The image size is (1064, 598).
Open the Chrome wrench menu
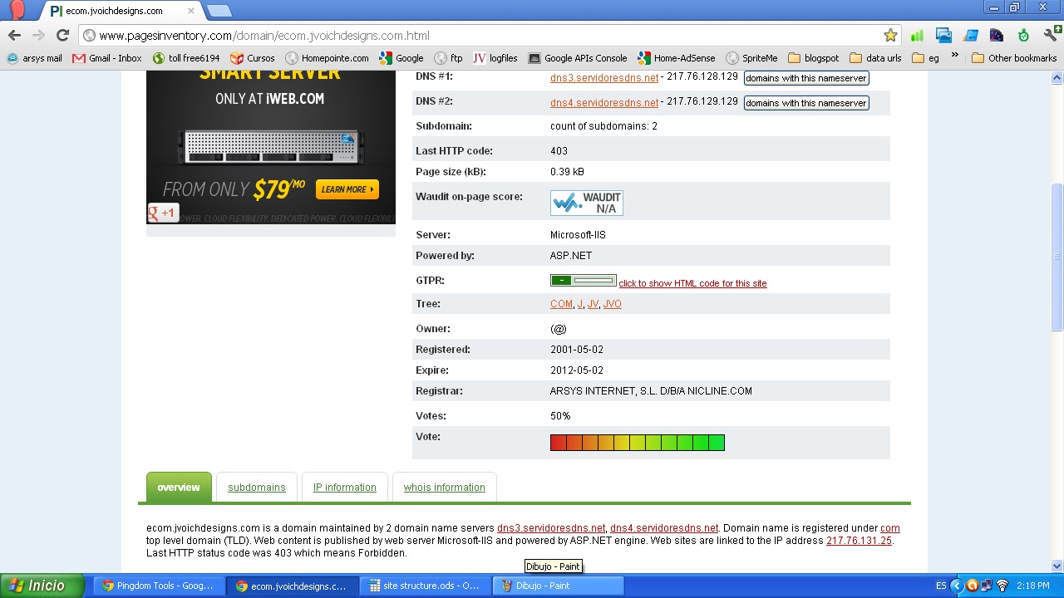click(x=1051, y=36)
